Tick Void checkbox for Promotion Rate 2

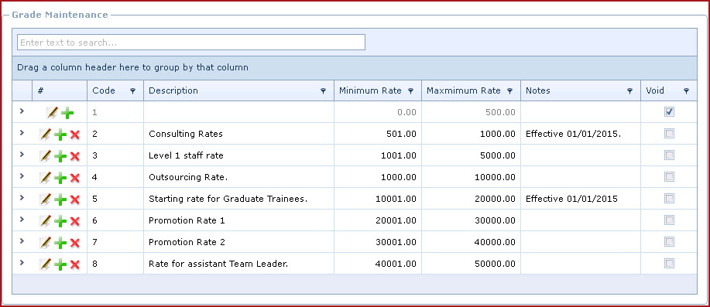(669, 242)
